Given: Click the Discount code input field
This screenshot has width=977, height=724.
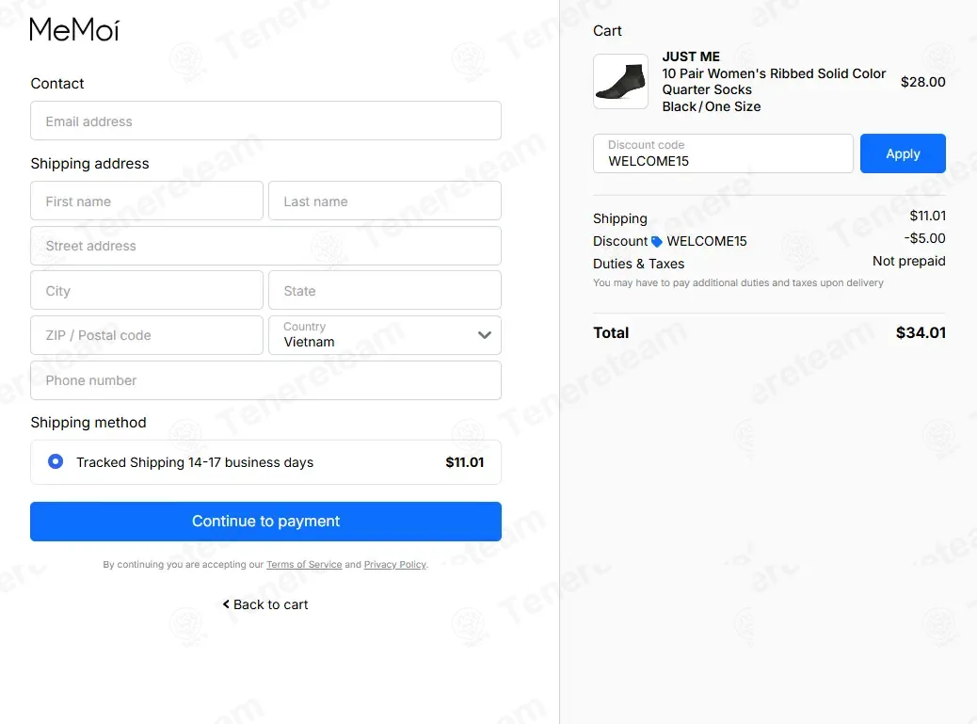Looking at the screenshot, I should pyautogui.click(x=723, y=153).
